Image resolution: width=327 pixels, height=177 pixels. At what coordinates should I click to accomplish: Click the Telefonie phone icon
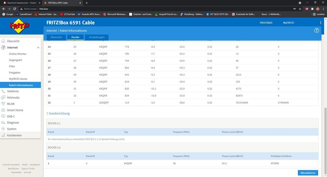point(4,91)
